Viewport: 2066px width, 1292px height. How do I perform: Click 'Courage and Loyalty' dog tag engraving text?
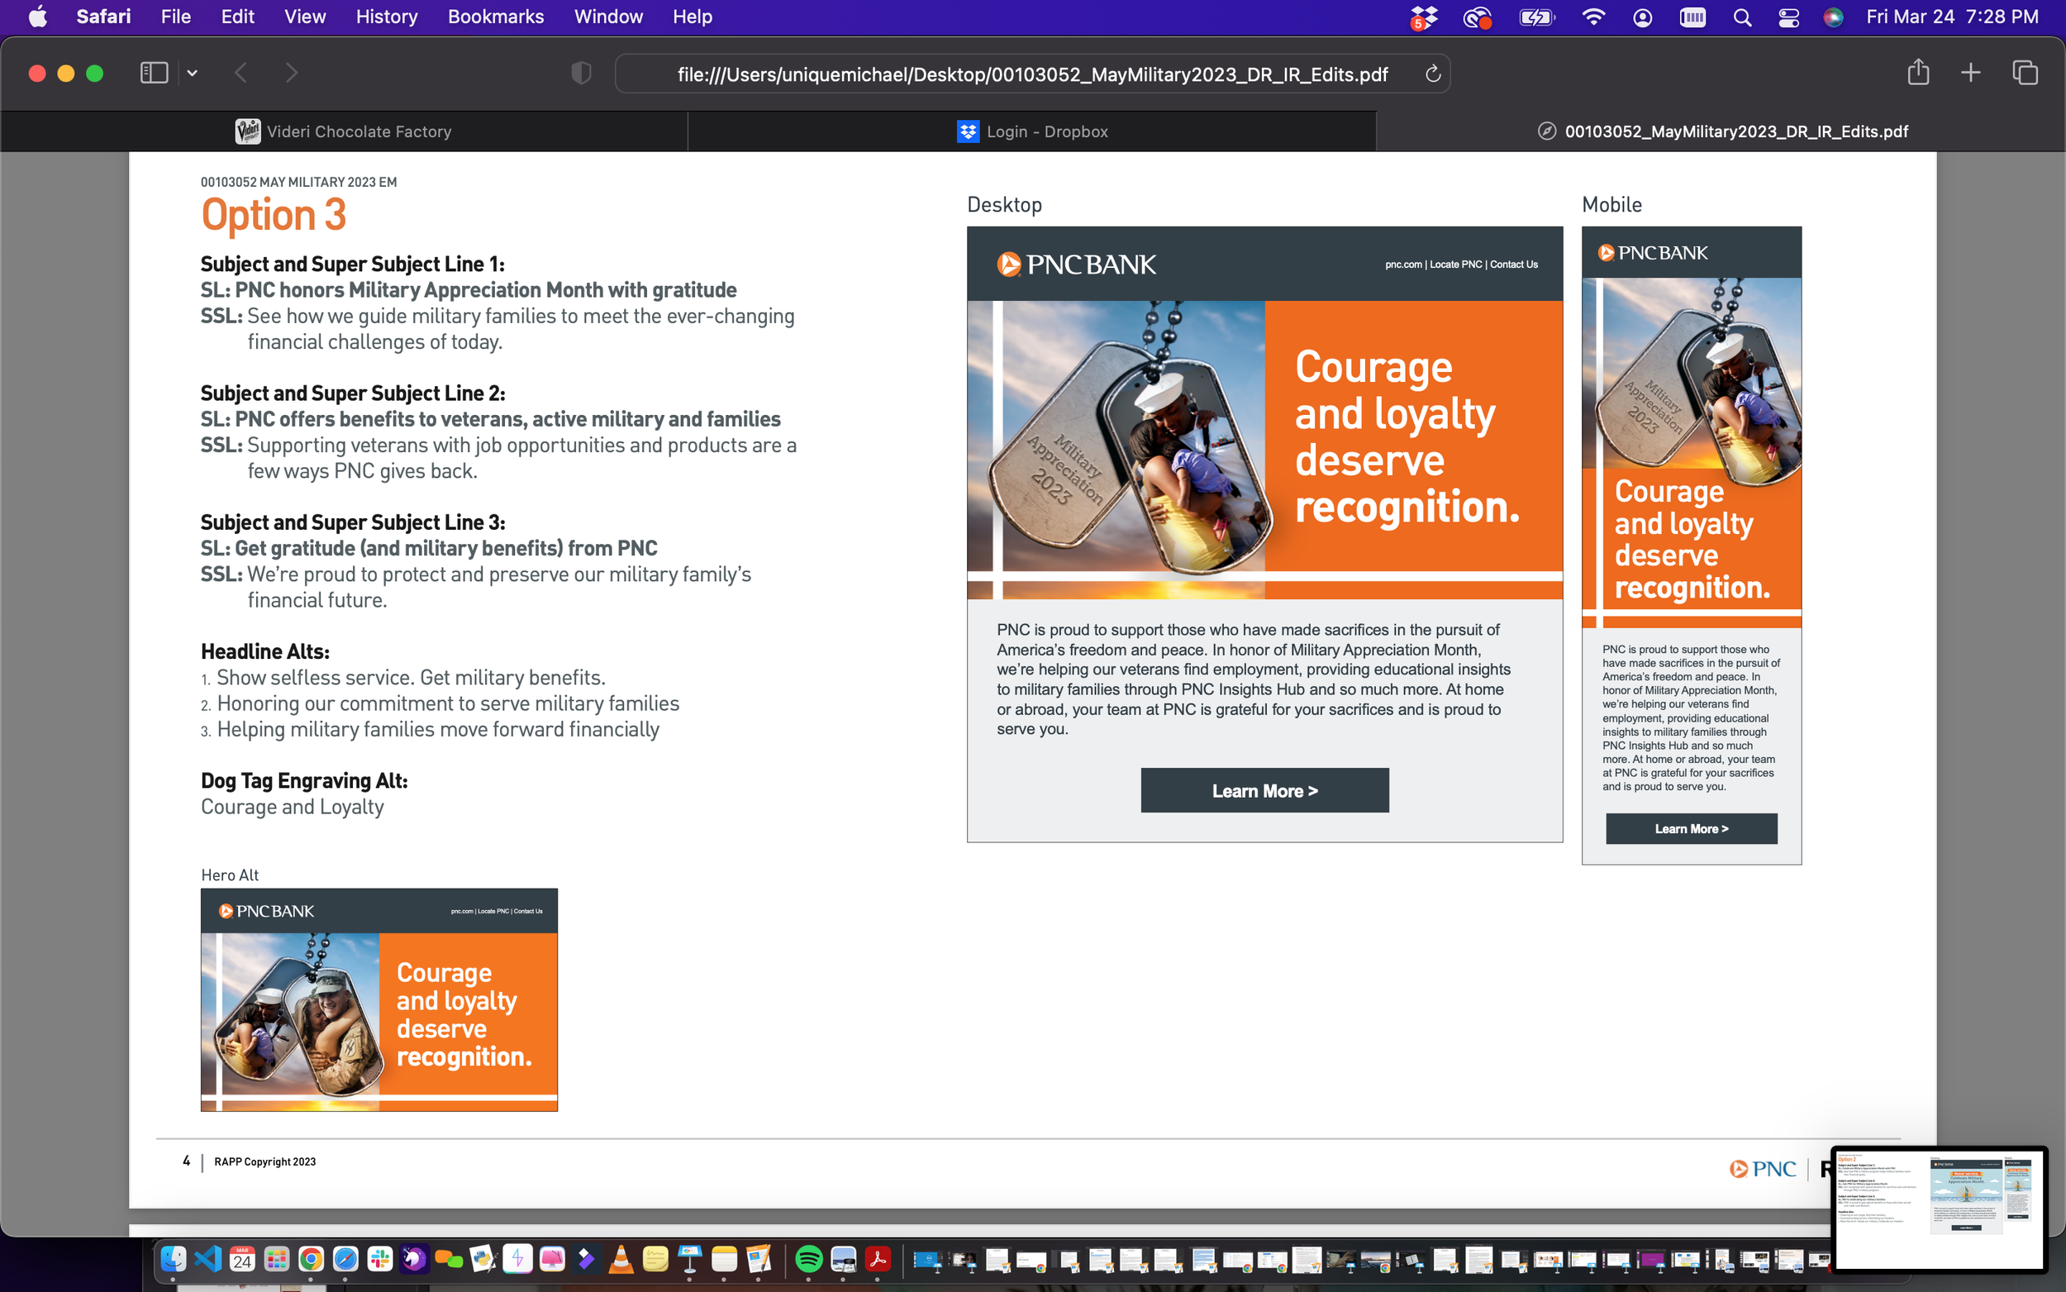click(292, 807)
